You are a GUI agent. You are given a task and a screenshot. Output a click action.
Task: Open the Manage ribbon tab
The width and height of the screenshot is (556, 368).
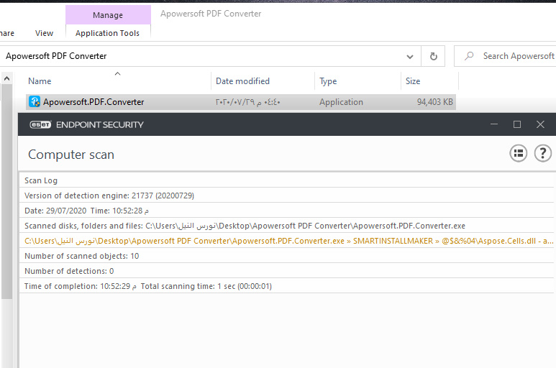[x=108, y=15]
